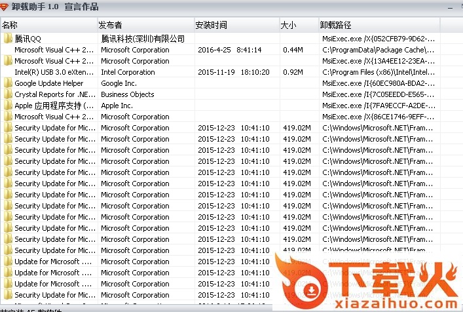The image size is (463, 312).
Task: Sort by the 安装时间 column header
Action: pyautogui.click(x=236, y=25)
